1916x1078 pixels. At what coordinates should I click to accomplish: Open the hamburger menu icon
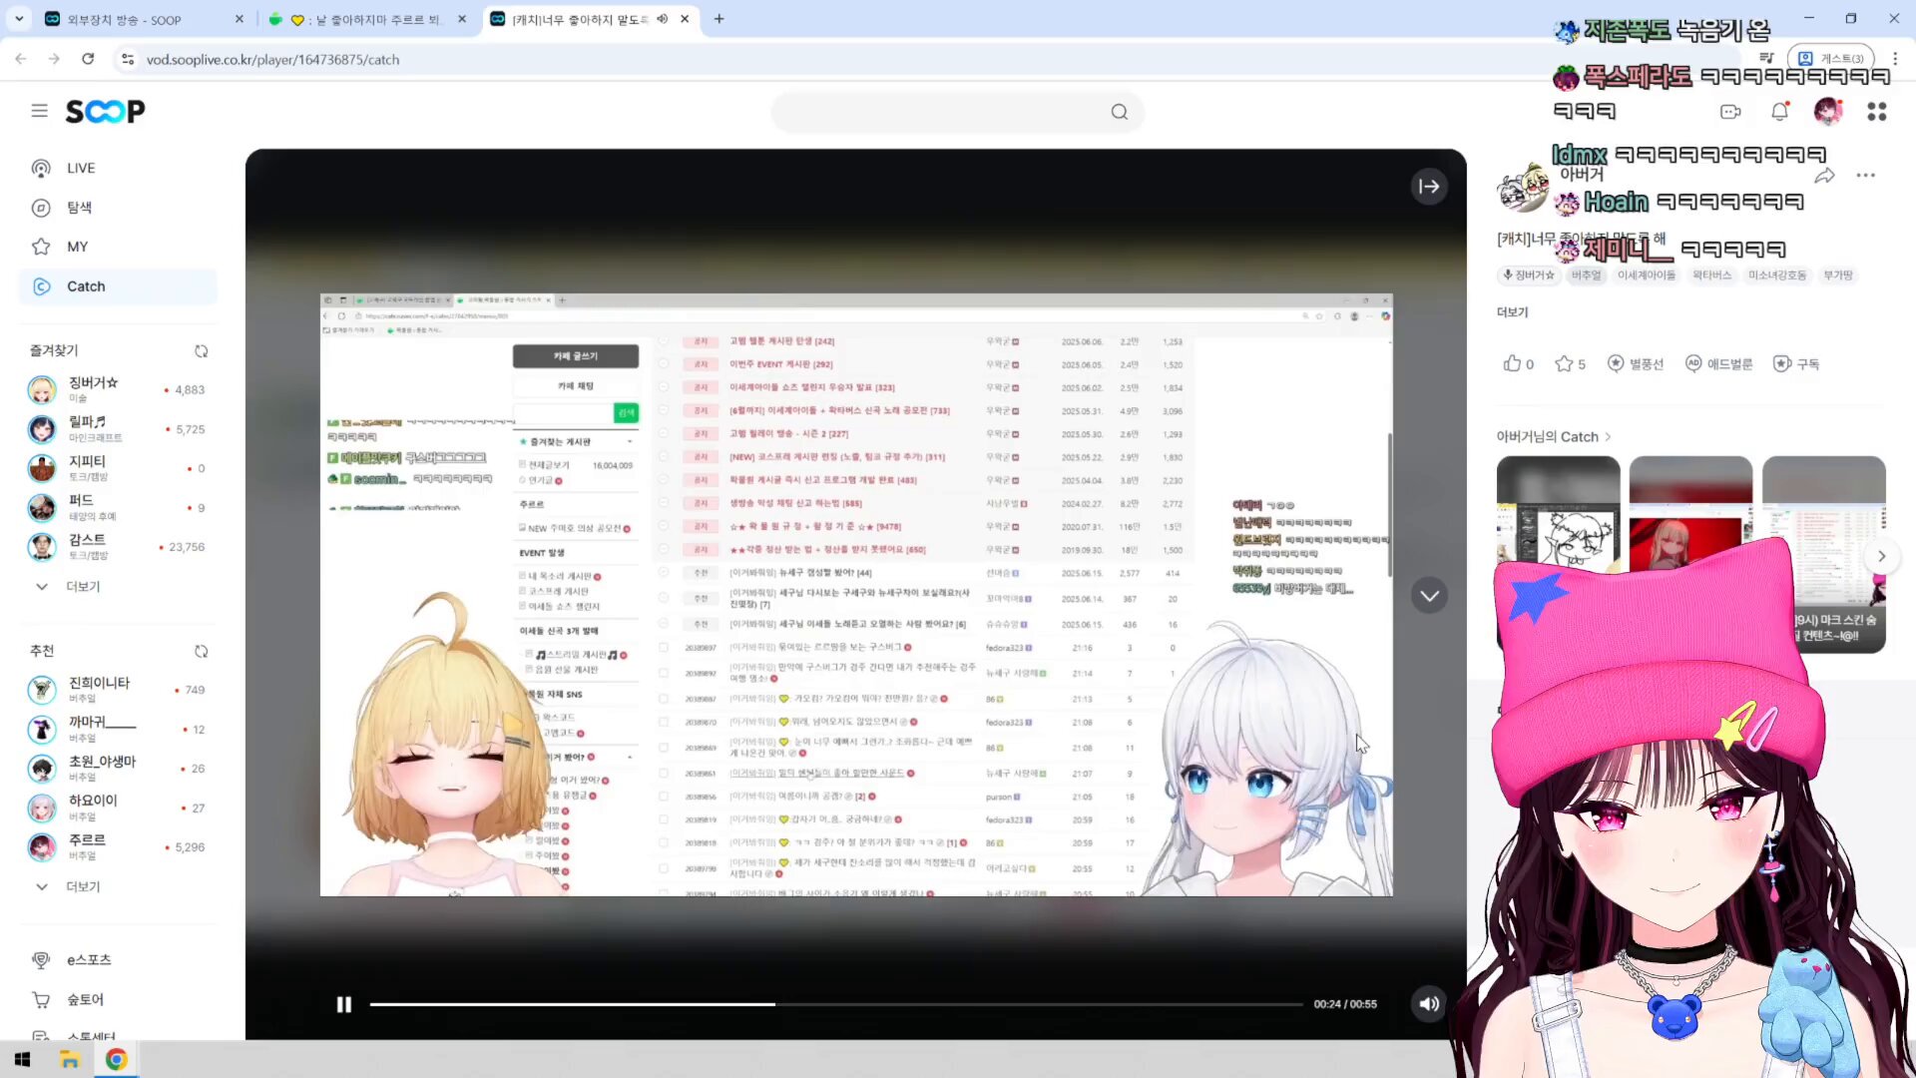tap(39, 111)
